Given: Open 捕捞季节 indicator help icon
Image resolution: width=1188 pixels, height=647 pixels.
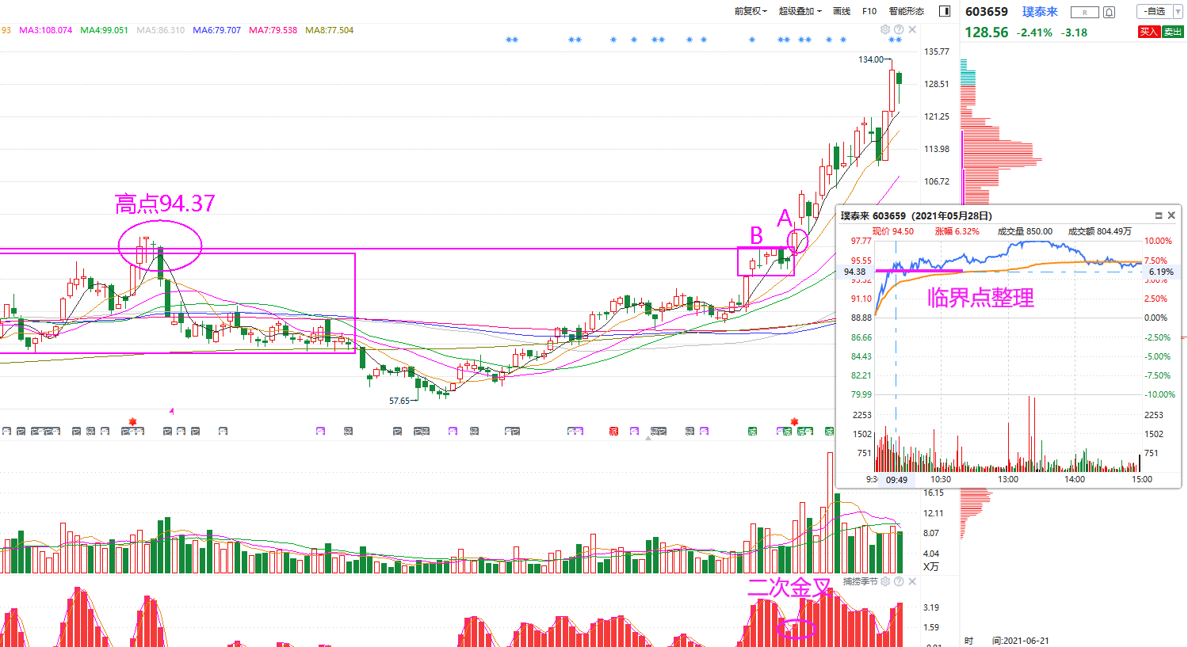Looking at the screenshot, I should coord(899,581).
